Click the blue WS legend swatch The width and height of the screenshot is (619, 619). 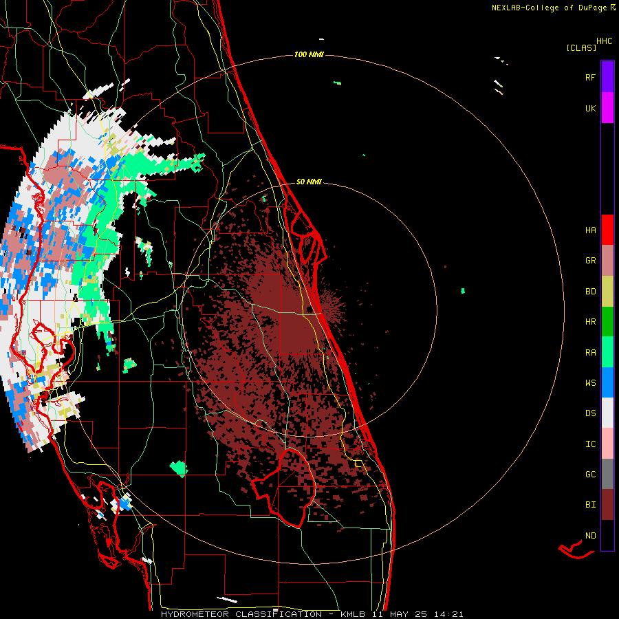click(x=607, y=382)
